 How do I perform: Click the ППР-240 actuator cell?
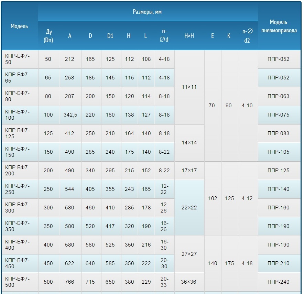pyautogui.click(x=279, y=282)
